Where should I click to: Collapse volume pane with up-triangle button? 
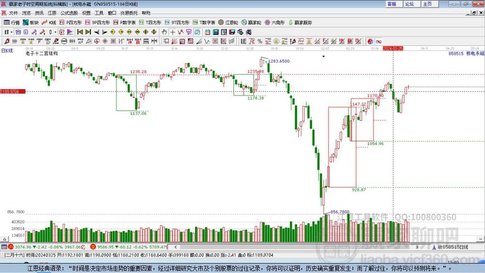point(4,239)
